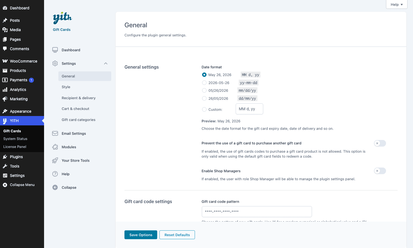Click the Your Store Tools rocket icon

(x=55, y=160)
